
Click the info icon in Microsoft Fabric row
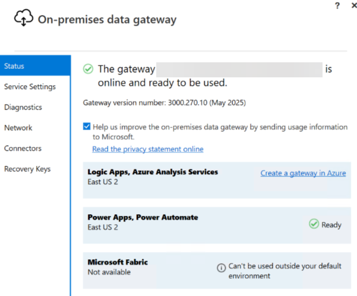221,268
